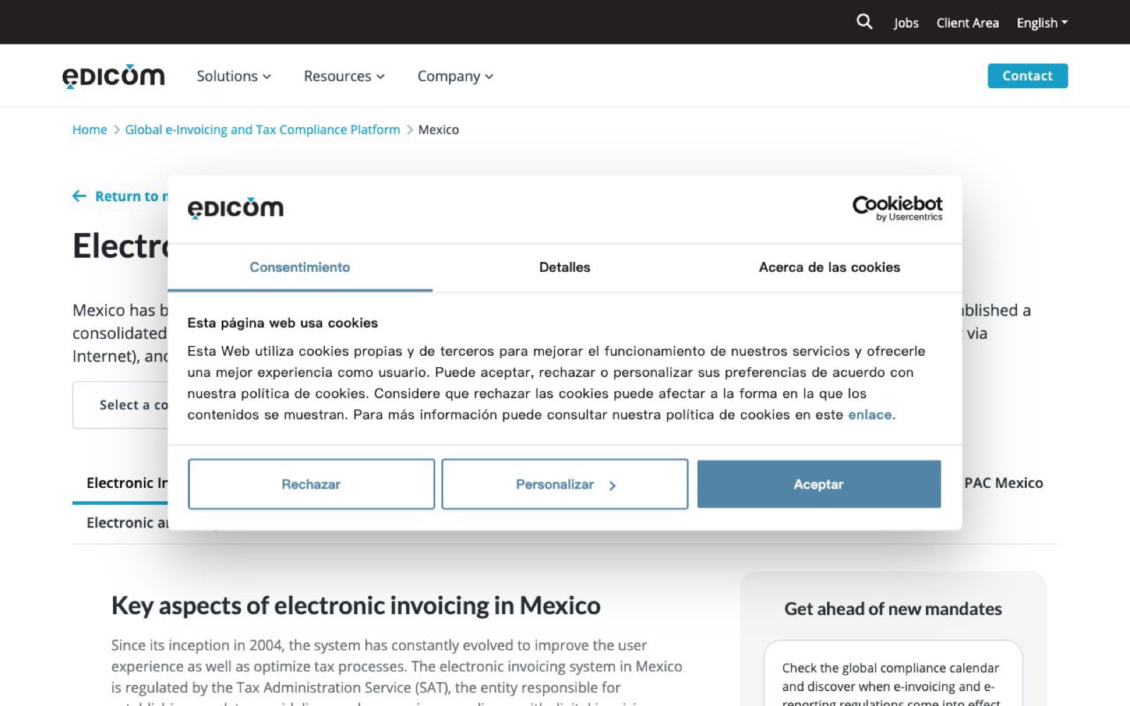Image resolution: width=1130 pixels, height=706 pixels.
Task: Click the Cookiebot by Usercentrics logo
Action: 897,208
